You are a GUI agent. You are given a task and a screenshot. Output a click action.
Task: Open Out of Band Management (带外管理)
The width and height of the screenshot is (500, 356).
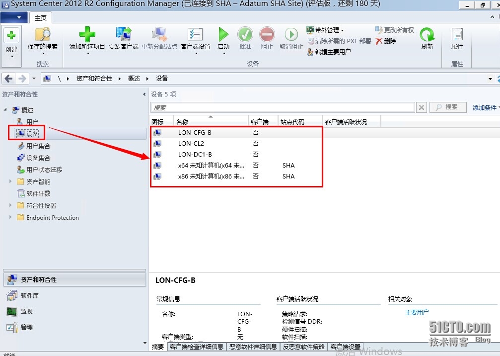pyautogui.click(x=325, y=30)
